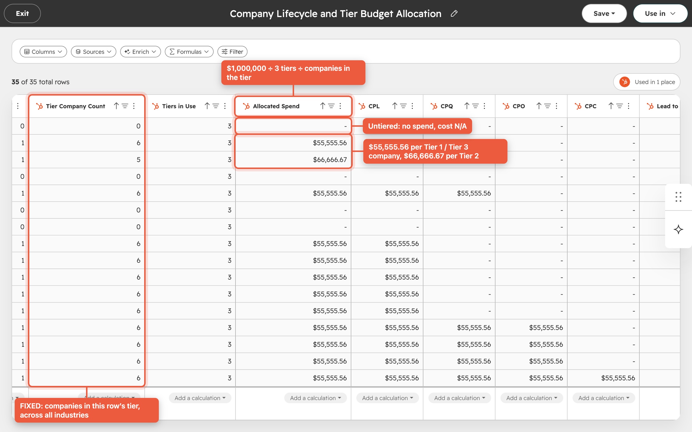Screen dimensions: 692x432
Task: Open the Save dropdown
Action: (x=604, y=14)
